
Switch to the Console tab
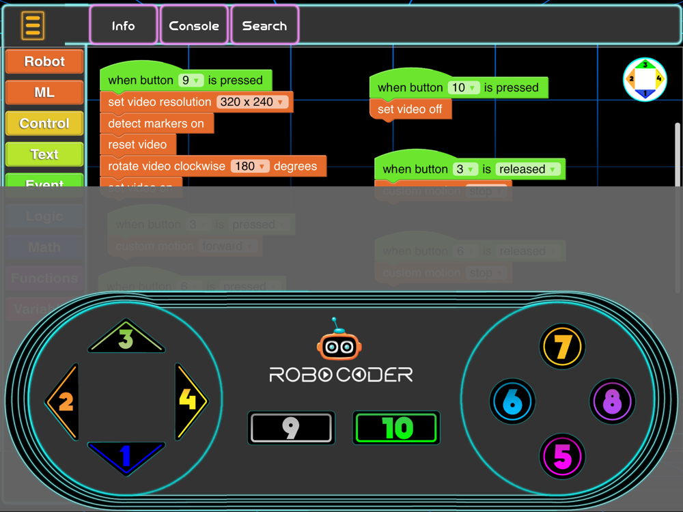pos(194,26)
